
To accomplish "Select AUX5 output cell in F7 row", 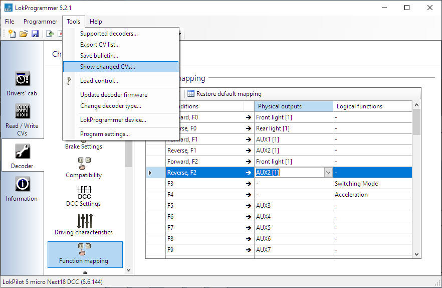I will pos(294,228).
